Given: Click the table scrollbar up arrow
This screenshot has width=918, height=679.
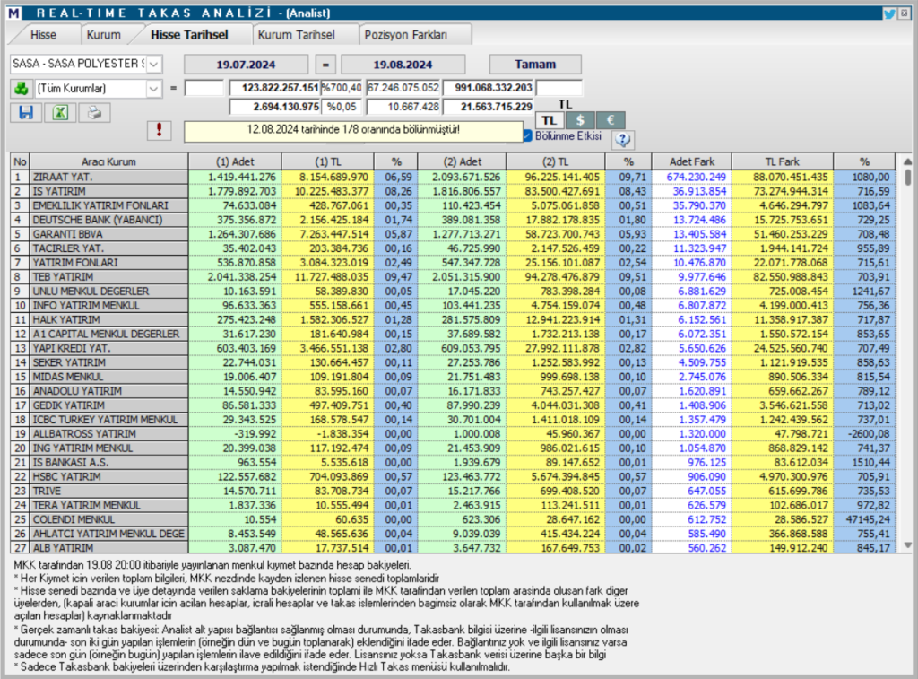Looking at the screenshot, I should [907, 161].
